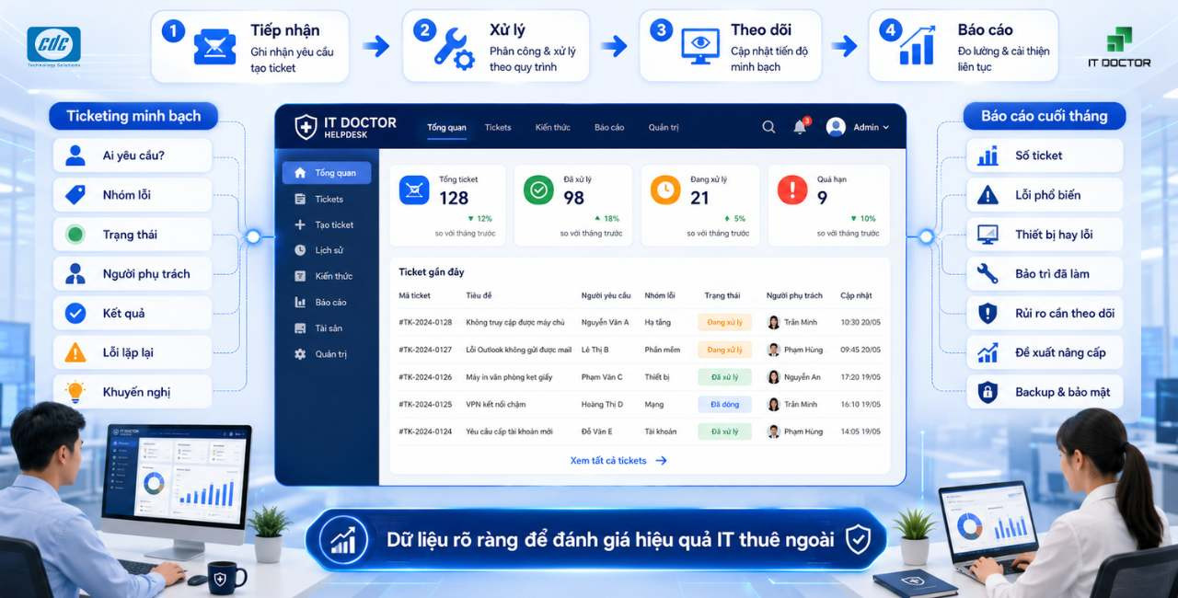The image size is (1178, 598).
Task: Click the Số ticket bar chart icon
Action: coord(987,155)
